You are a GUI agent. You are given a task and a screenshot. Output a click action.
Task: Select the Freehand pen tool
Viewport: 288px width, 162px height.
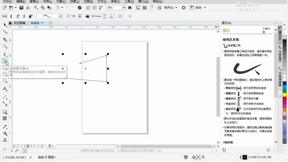pyautogui.click(x=5, y=54)
